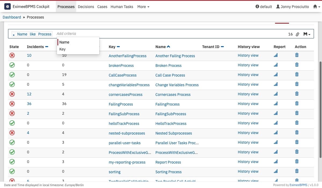Delete Call Case Process via trash icon
The height and width of the screenshot is (188, 322).
(x=297, y=74)
